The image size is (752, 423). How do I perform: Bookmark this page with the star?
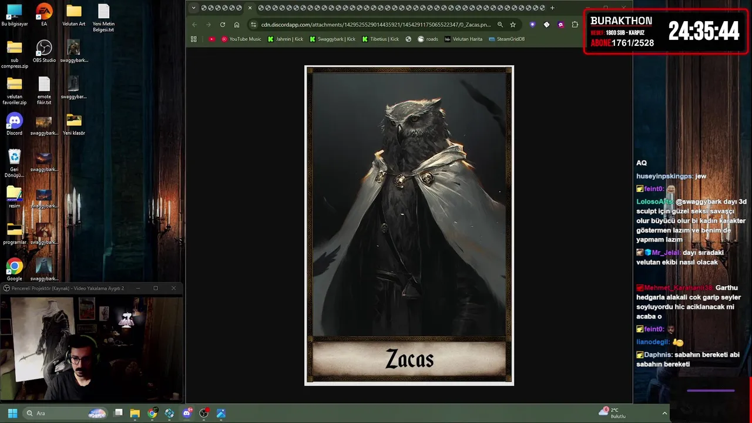513,25
